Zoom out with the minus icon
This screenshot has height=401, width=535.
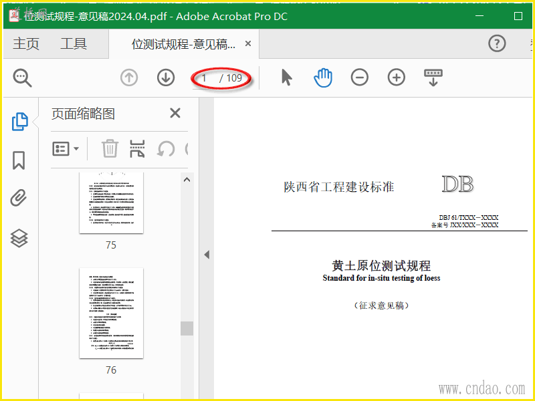[360, 78]
